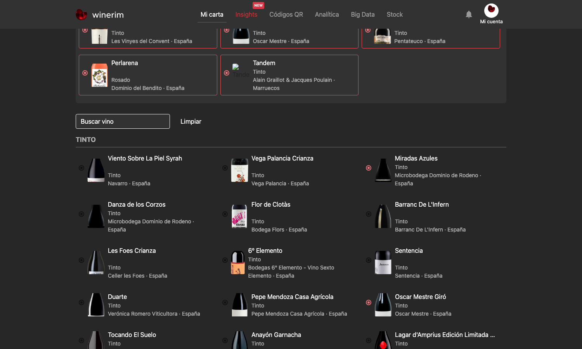
Task: Click the TINTO section heading
Action: pos(86,140)
